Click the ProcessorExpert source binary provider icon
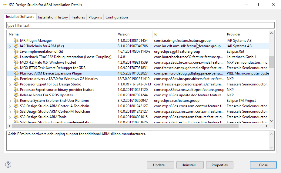Viewport: 281px width, 173px height. point(16,90)
